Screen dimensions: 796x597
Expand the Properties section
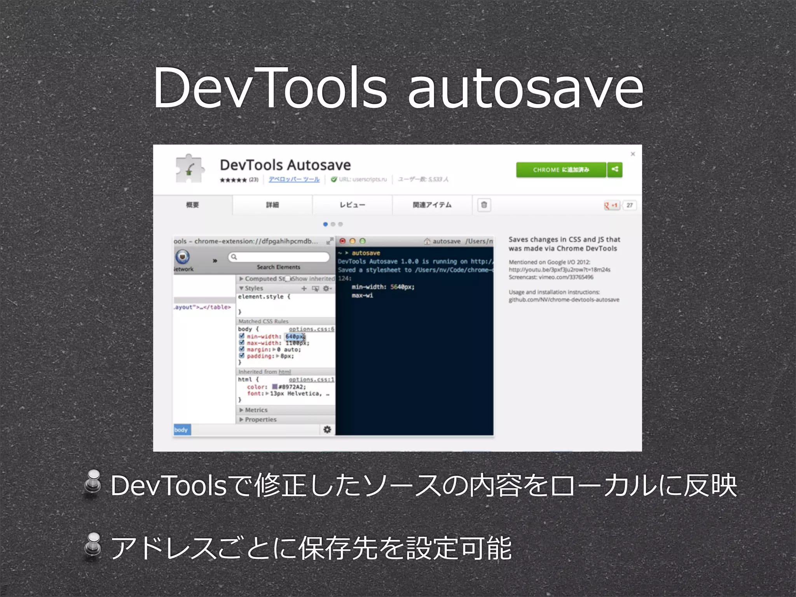pos(241,419)
